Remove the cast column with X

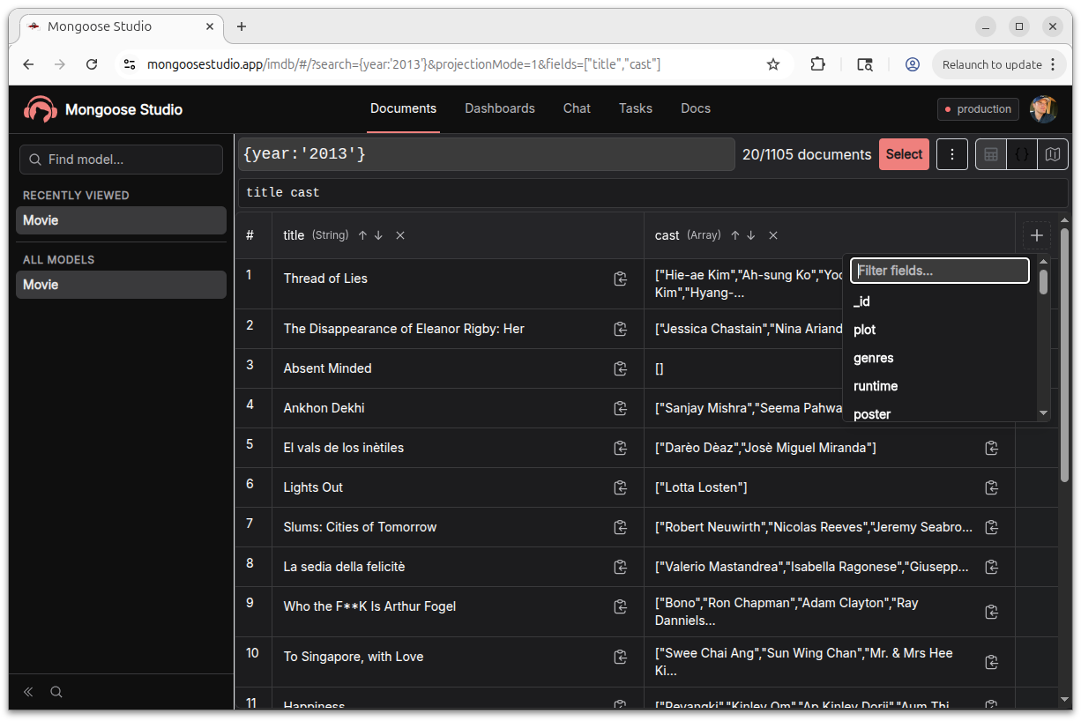click(773, 235)
